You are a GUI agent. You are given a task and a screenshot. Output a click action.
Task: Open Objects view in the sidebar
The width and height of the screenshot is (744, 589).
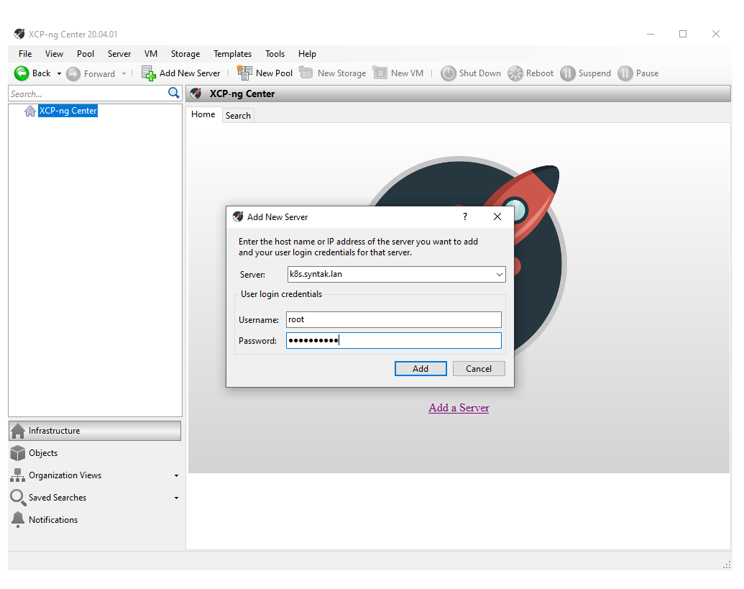coord(43,453)
